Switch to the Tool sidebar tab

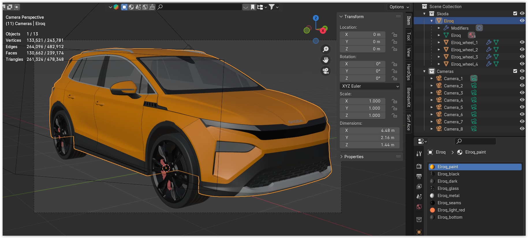[x=408, y=36]
